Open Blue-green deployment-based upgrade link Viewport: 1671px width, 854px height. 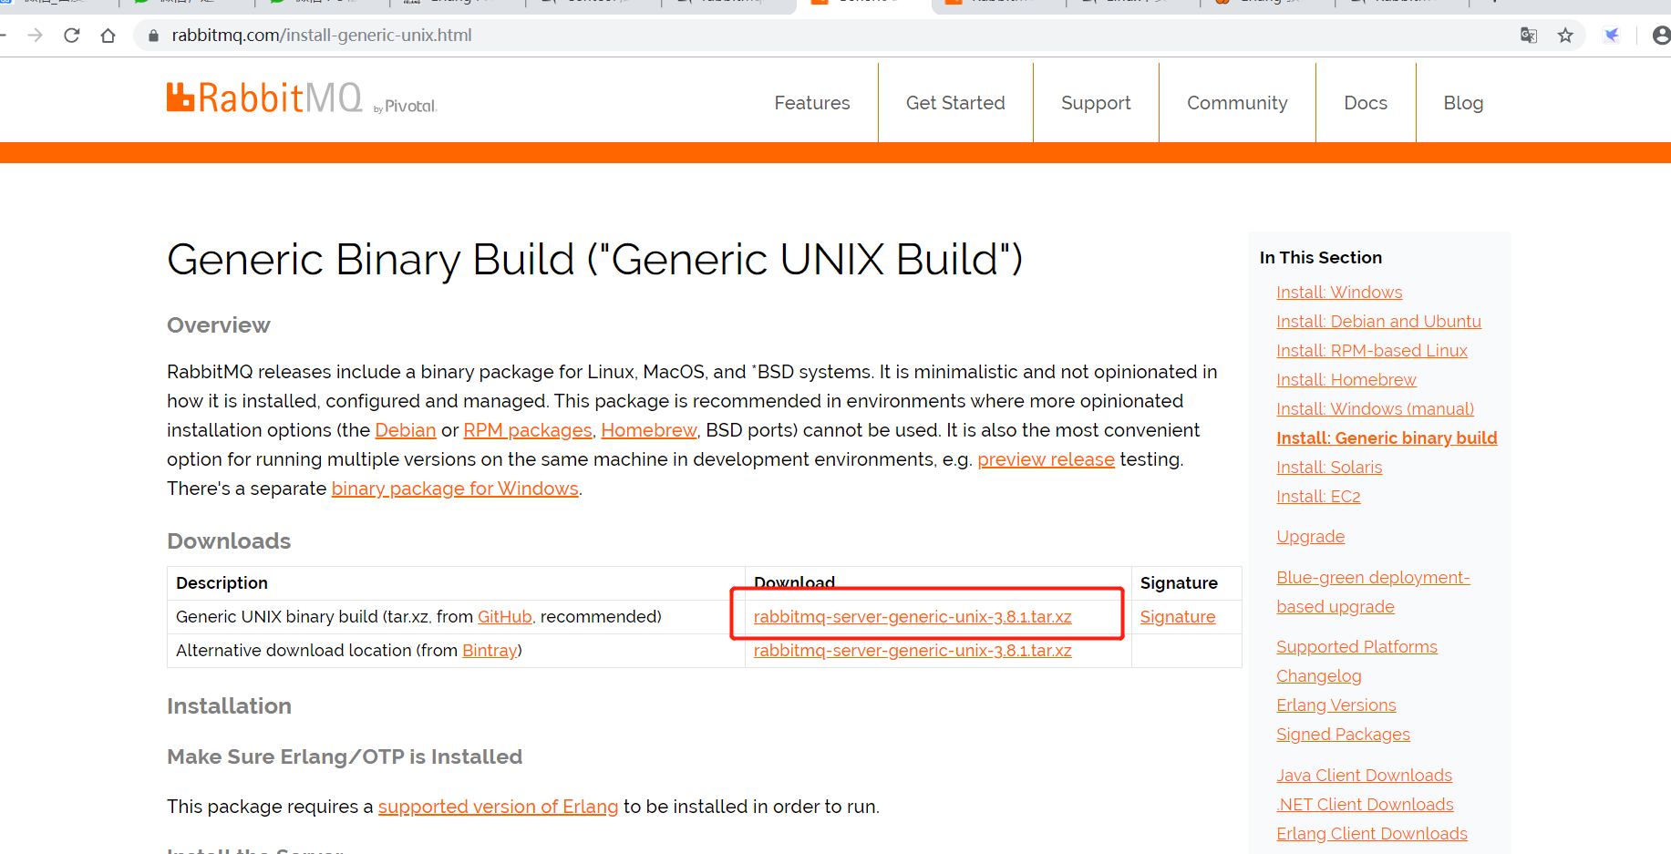1373,592
